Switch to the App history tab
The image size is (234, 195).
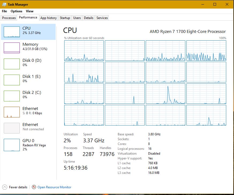pos(48,18)
